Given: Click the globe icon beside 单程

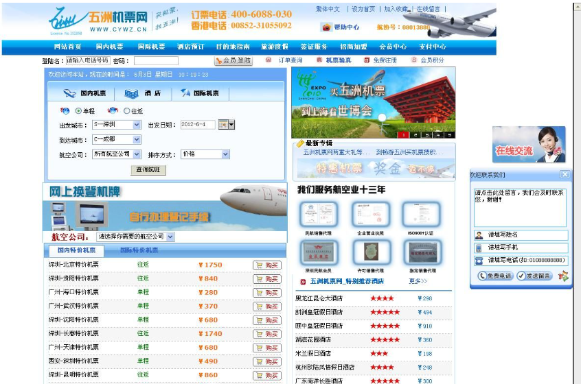Looking at the screenshot, I should coord(65,110).
